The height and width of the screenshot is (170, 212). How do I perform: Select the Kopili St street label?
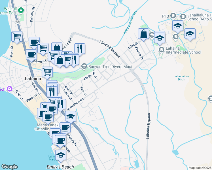point(69,90)
